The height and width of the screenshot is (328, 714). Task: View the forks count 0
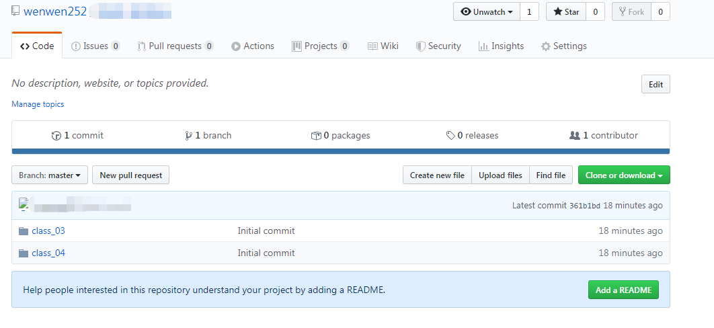(x=660, y=12)
